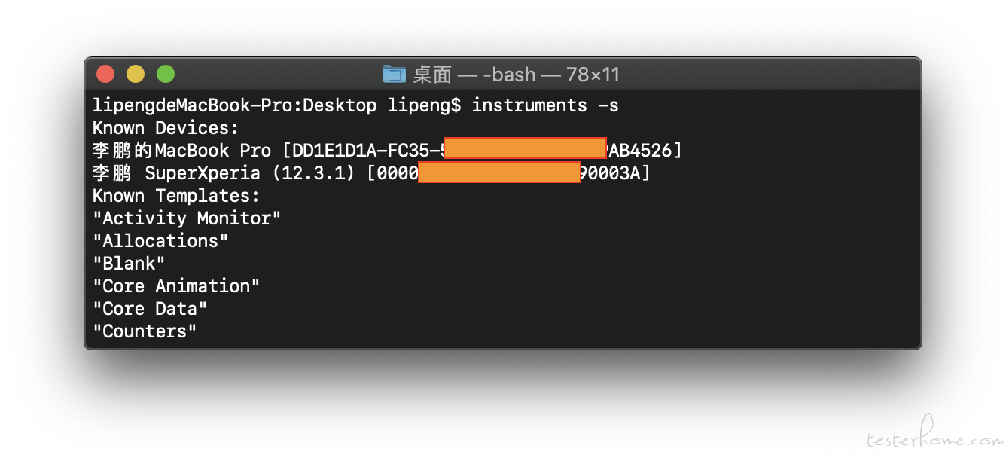Click the '李鹏的MacBook Pro' device entry
The width and height of the screenshot is (1006, 461).
[x=181, y=151]
